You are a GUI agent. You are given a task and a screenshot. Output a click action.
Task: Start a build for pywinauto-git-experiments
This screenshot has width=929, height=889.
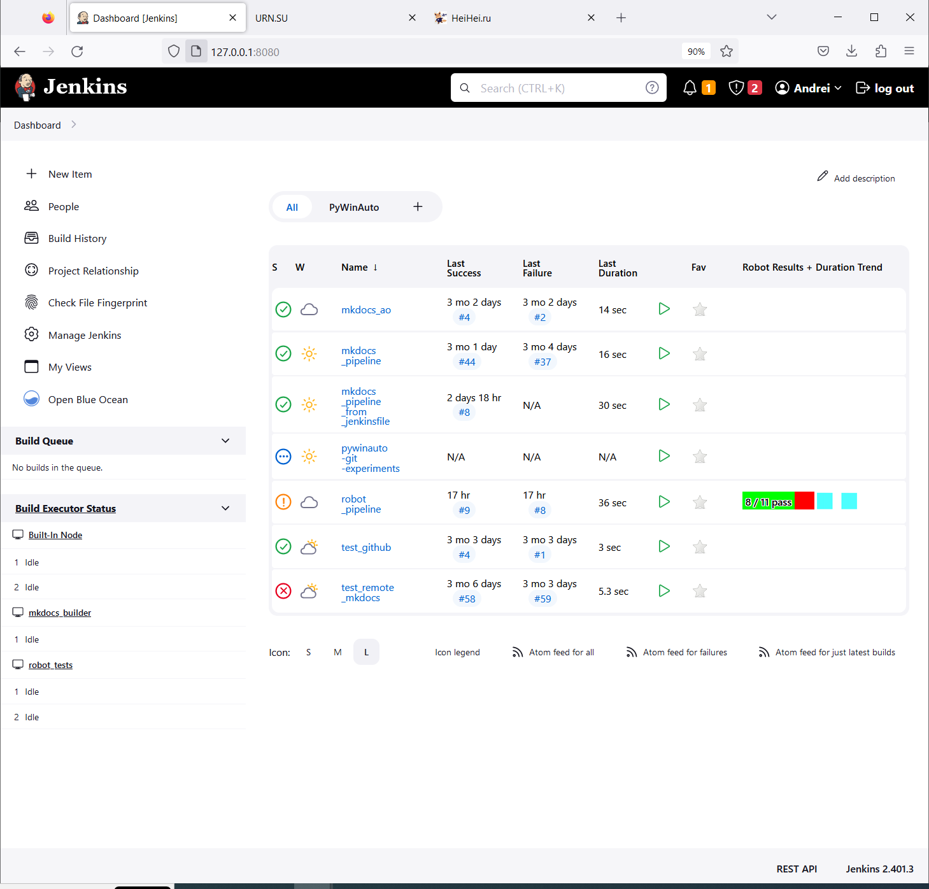click(x=664, y=456)
